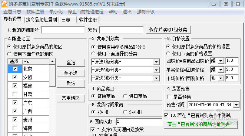Open the 软件注册 menu item
Image resolution: width=245 pixels, height=136 pixels.
[35, 12]
